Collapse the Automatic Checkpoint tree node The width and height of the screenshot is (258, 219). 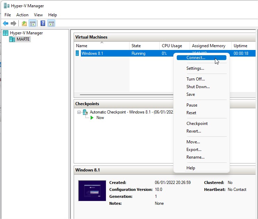[79, 112]
